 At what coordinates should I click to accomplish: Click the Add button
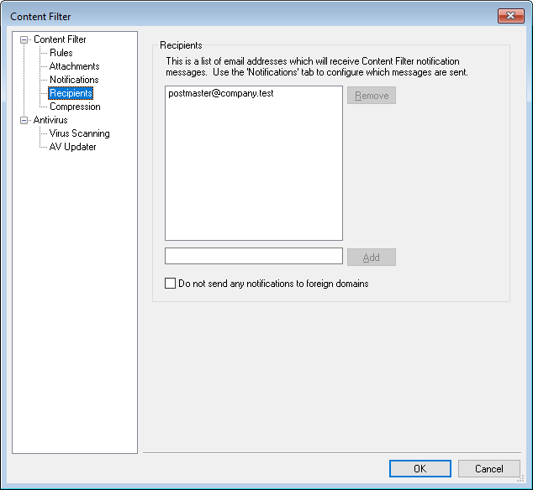[371, 258]
